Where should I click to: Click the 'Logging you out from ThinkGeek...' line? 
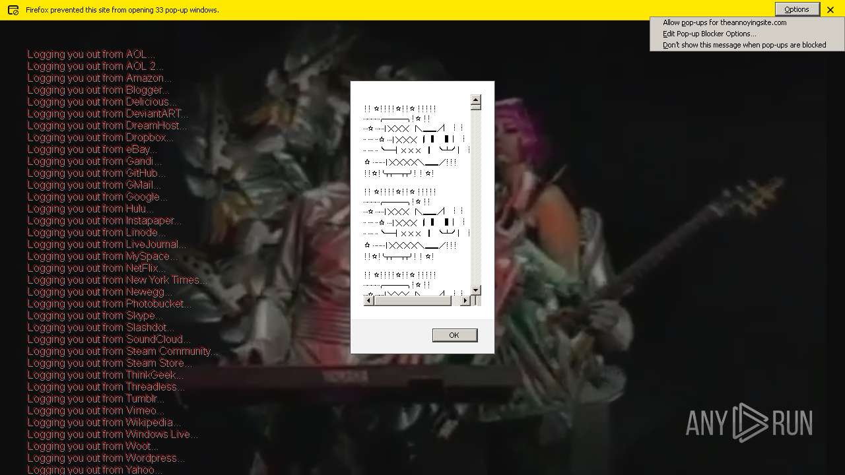(x=106, y=375)
